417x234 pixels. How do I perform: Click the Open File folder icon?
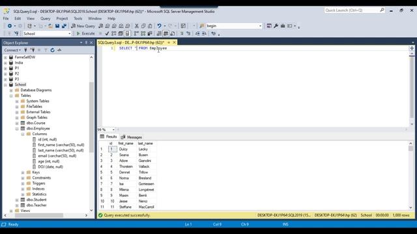pyautogui.click(x=50, y=26)
